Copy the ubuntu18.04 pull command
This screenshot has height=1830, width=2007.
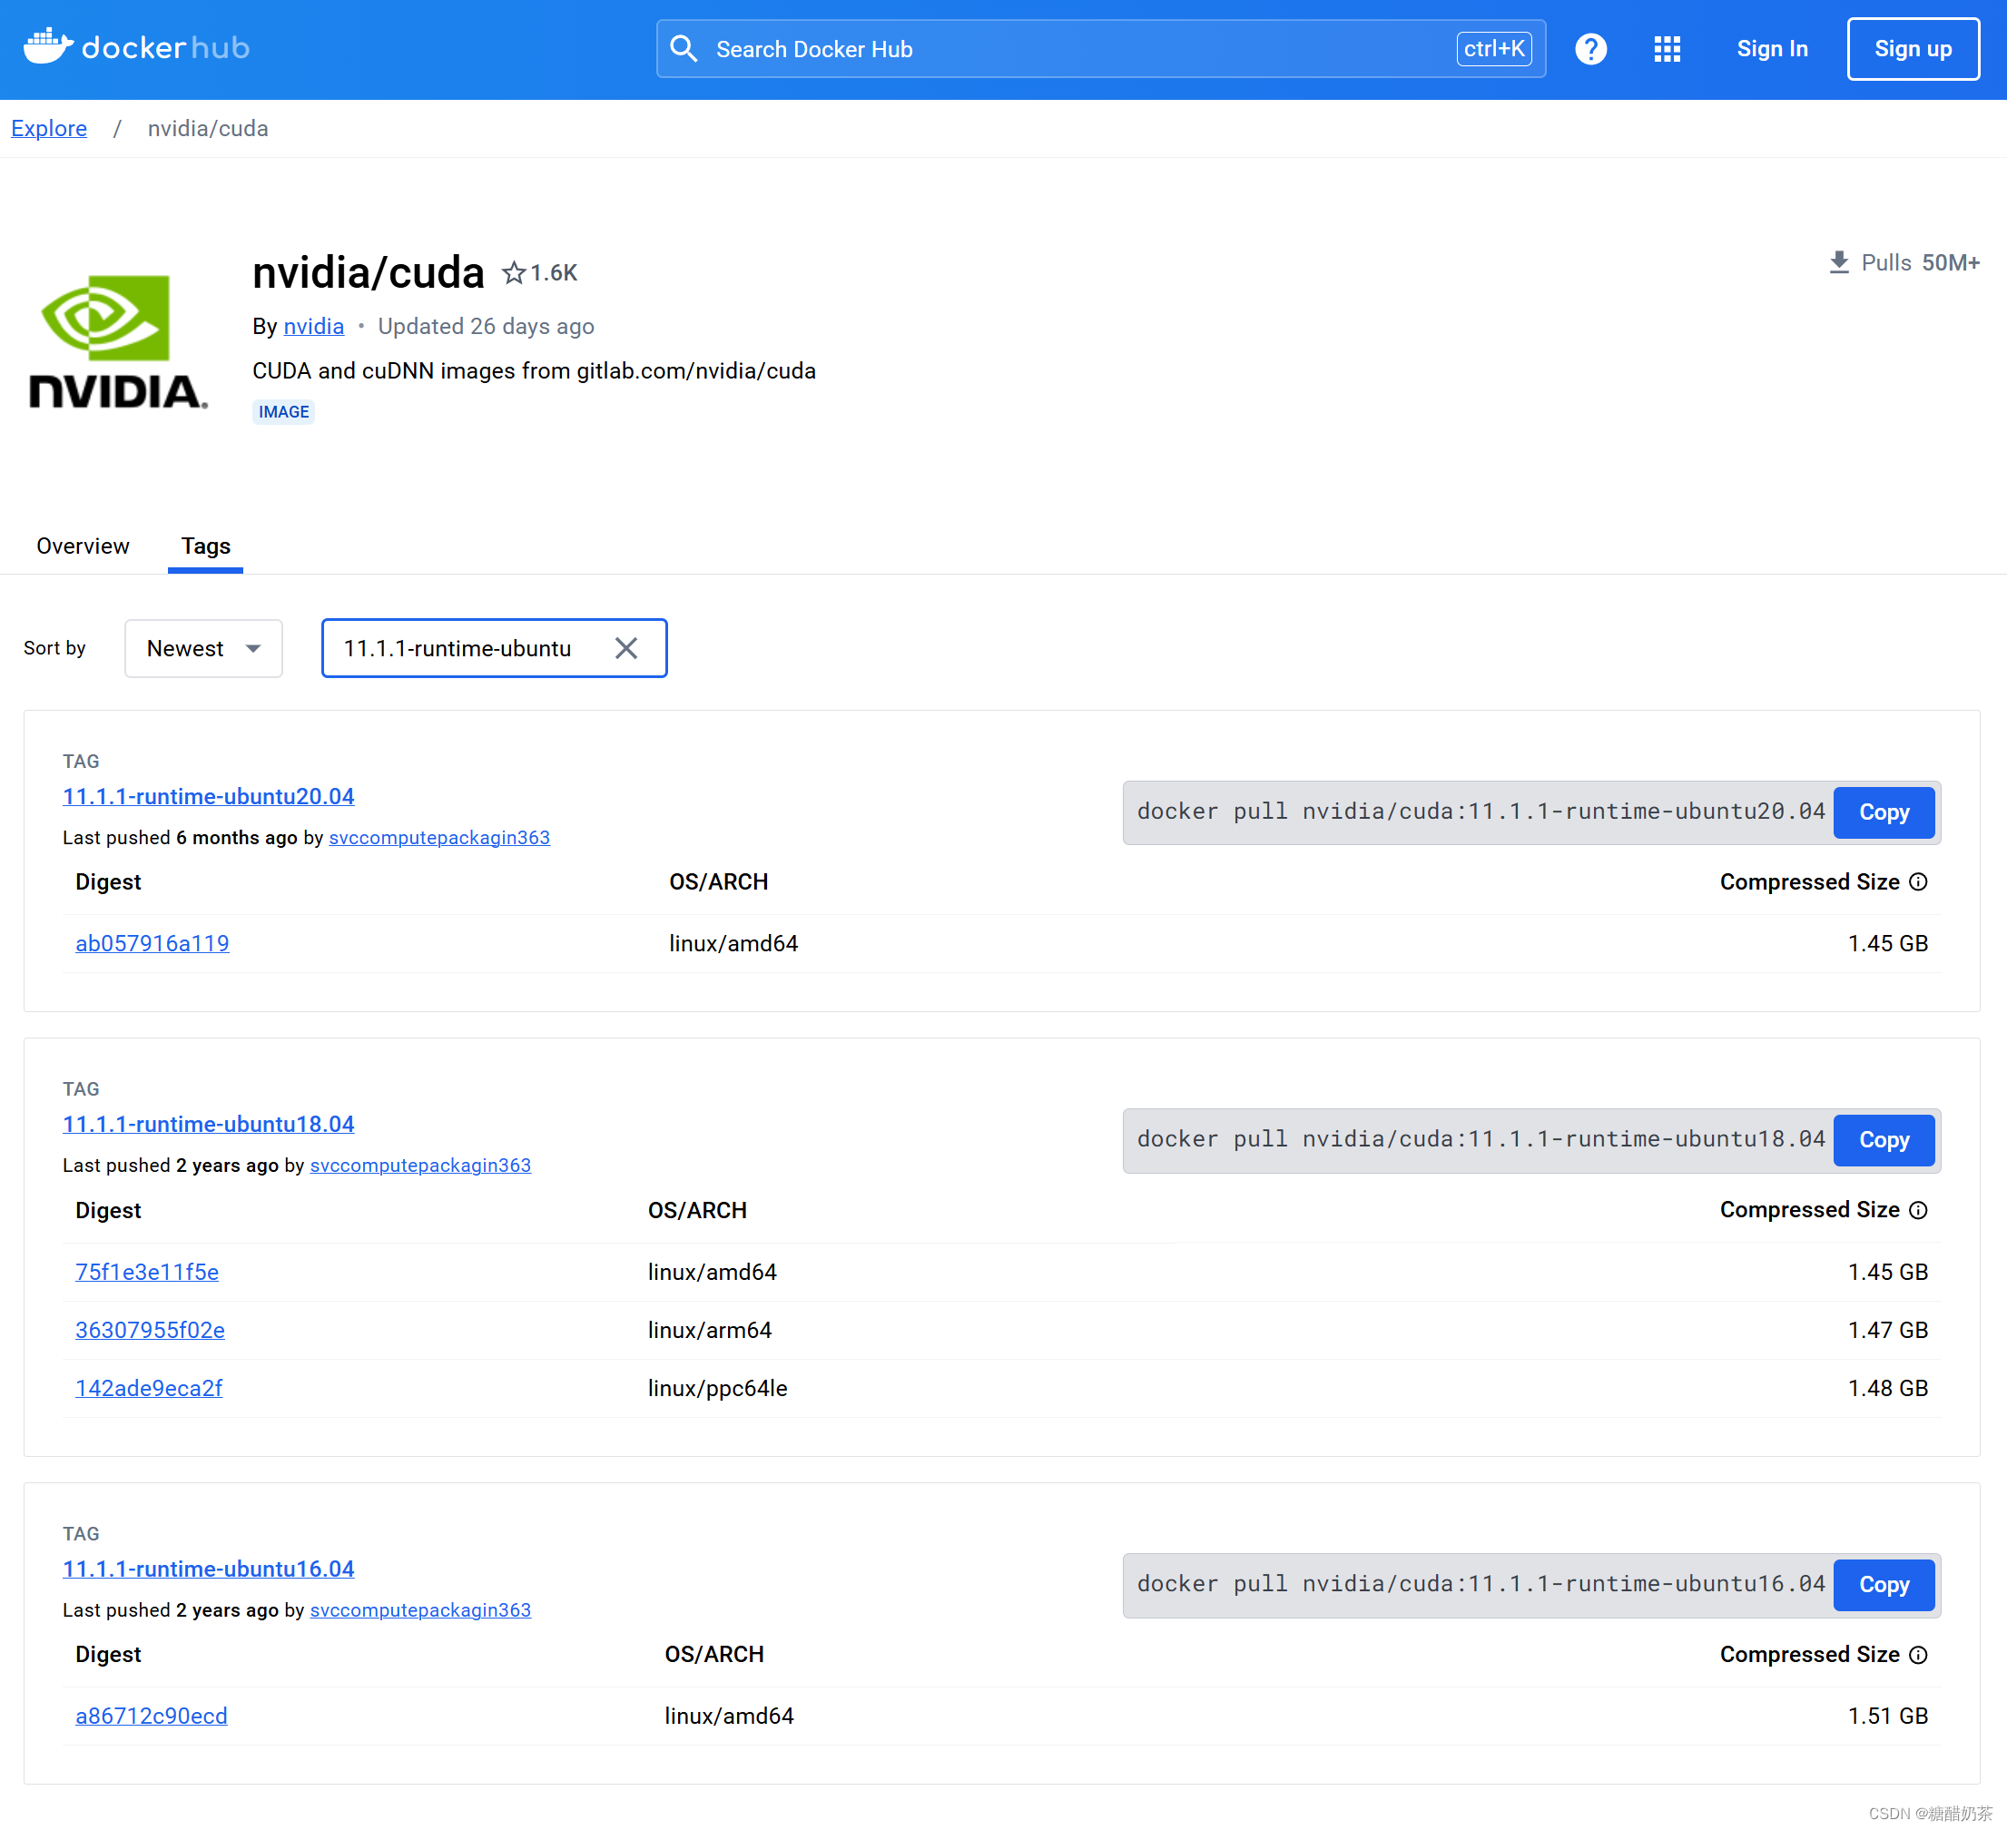coord(1884,1139)
